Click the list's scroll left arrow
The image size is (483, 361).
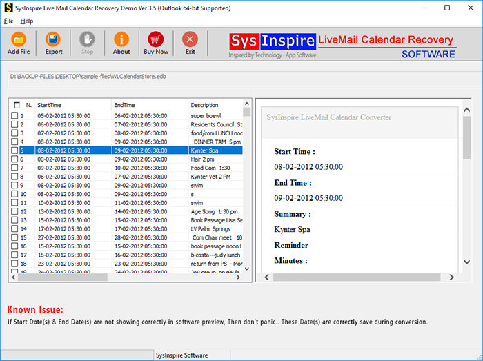13,277
